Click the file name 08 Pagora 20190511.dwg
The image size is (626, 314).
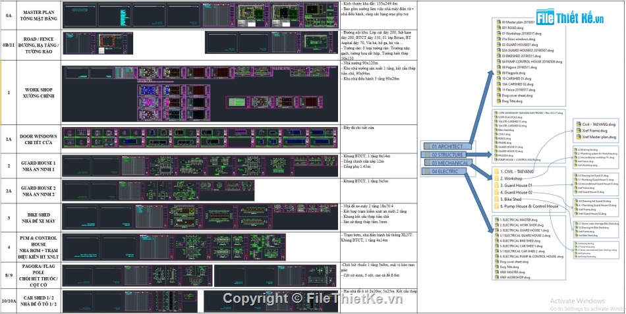pyautogui.click(x=519, y=67)
